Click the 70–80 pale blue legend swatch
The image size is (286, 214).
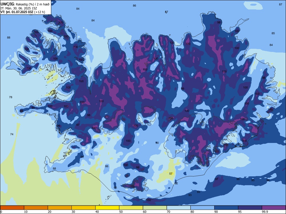pyautogui.click(x=178, y=208)
